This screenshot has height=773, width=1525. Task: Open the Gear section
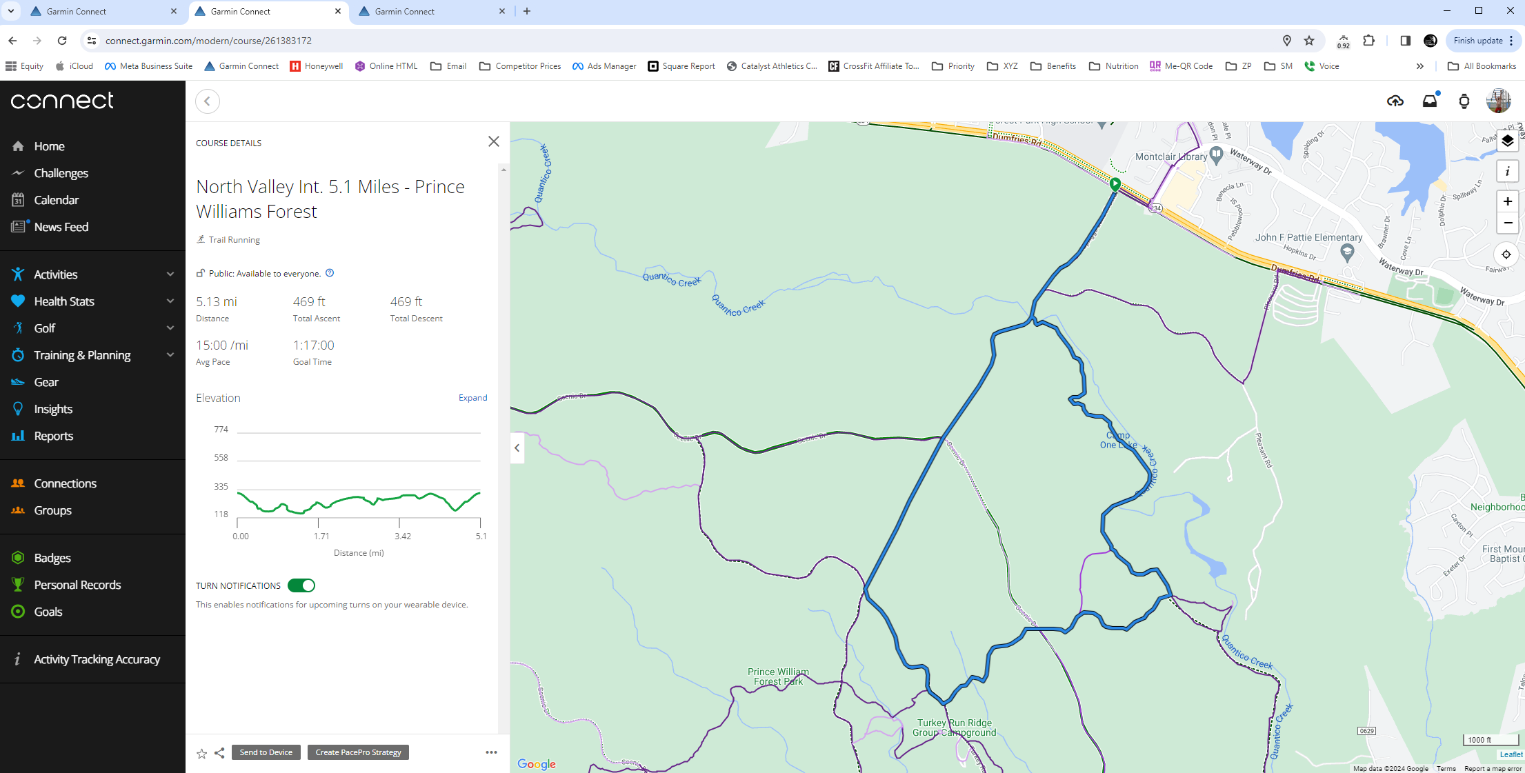tap(46, 382)
